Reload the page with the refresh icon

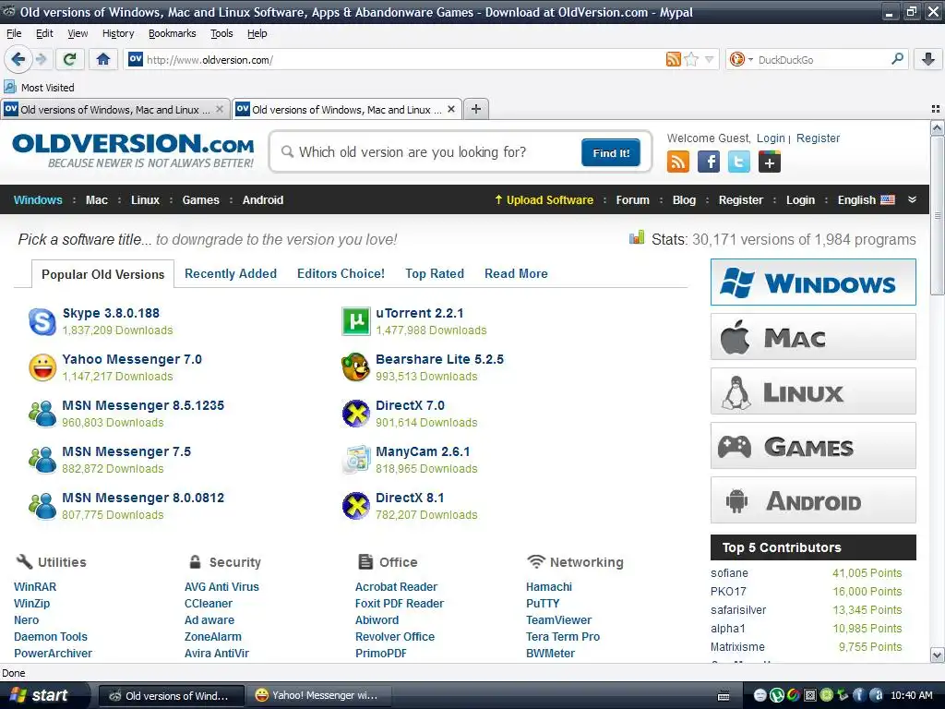(x=70, y=59)
